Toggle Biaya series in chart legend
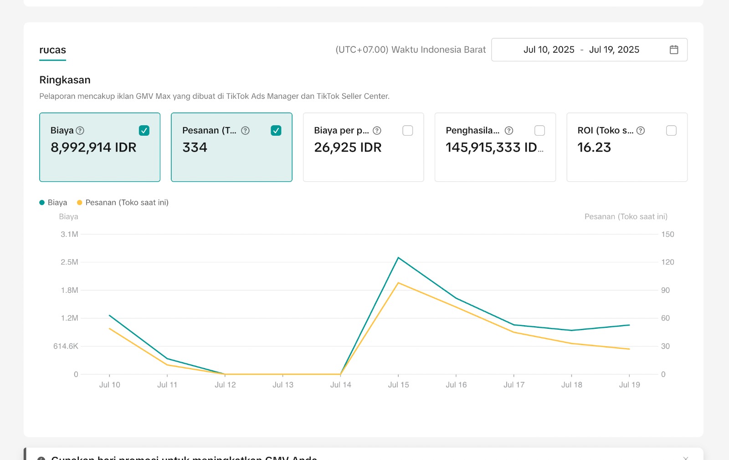 coord(53,203)
